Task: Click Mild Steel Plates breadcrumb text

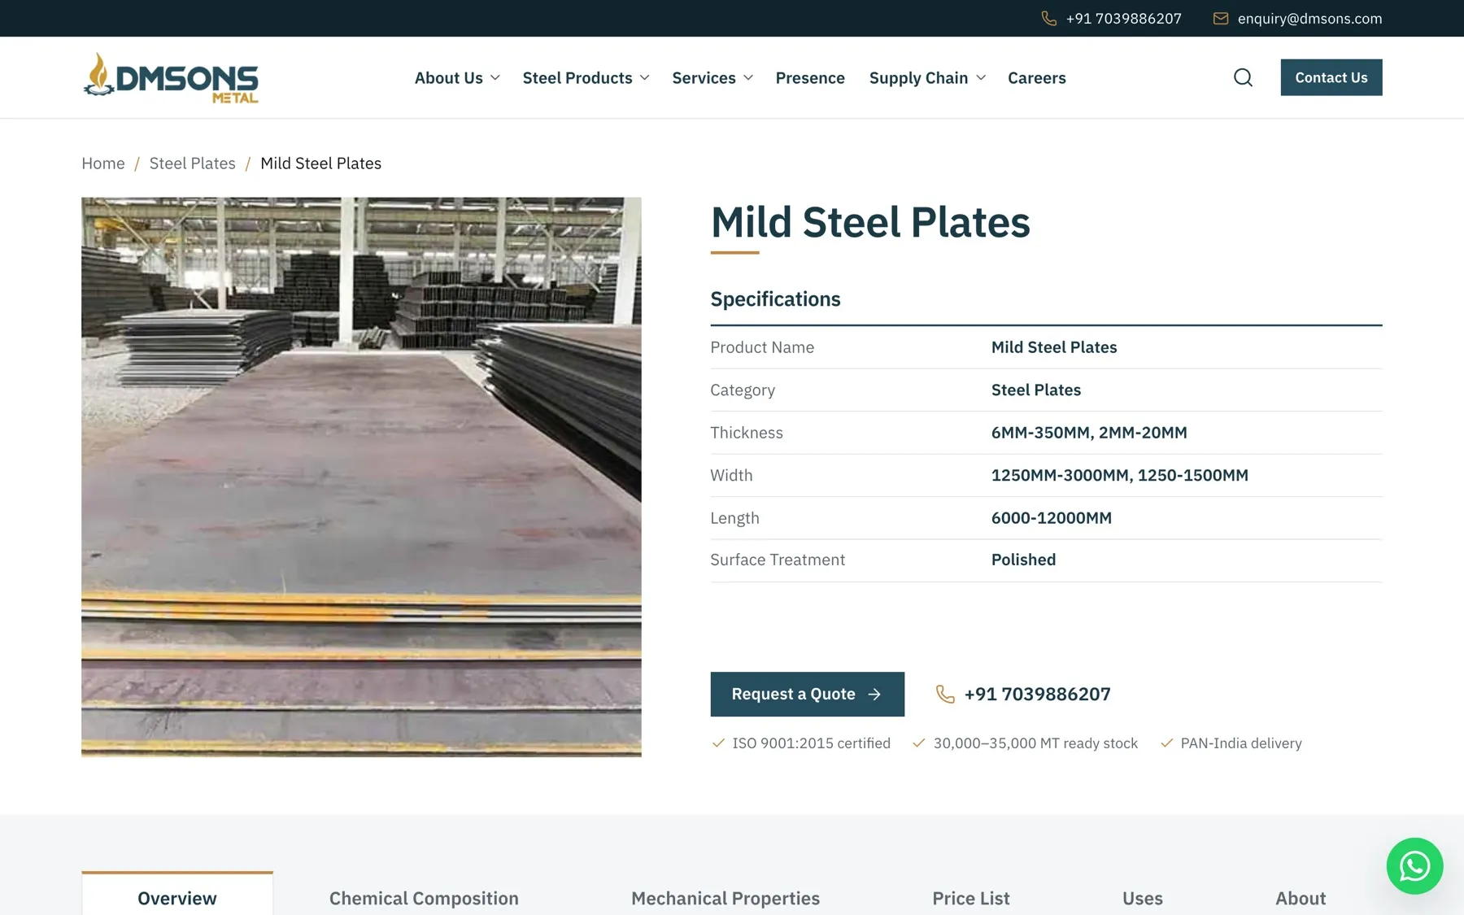Action: 320,163
